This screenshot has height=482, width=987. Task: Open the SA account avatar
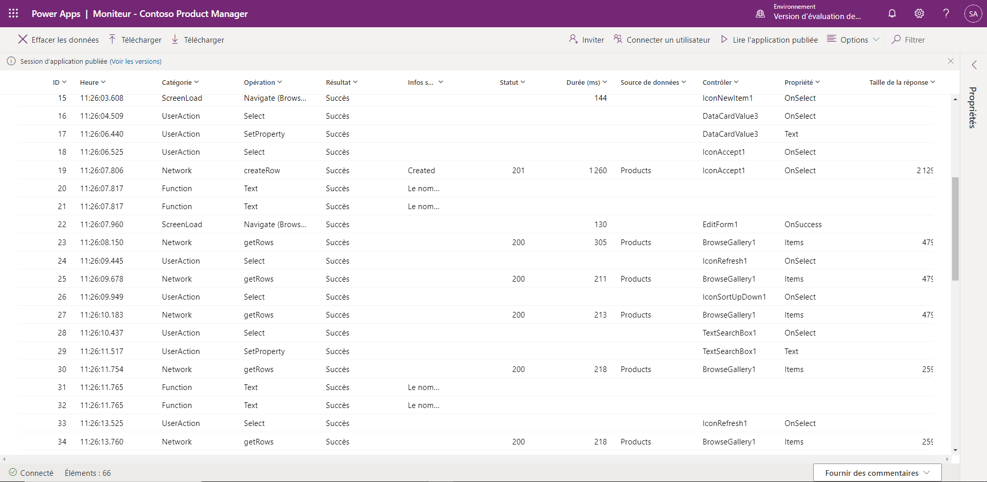973,14
